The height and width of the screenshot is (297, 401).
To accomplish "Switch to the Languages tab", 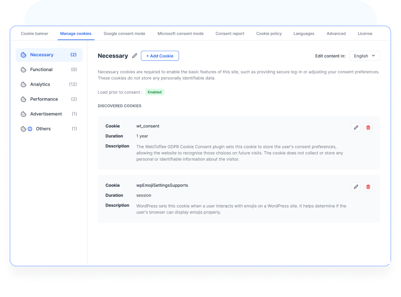I will click(304, 34).
